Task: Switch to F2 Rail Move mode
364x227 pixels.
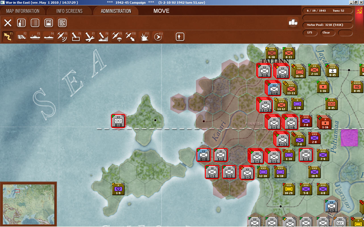Action: [21, 37]
